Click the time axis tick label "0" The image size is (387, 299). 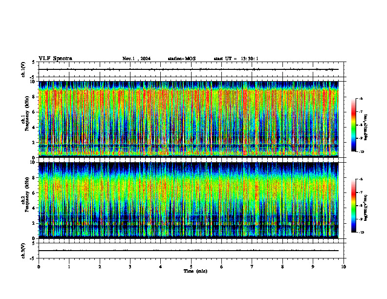point(39,267)
